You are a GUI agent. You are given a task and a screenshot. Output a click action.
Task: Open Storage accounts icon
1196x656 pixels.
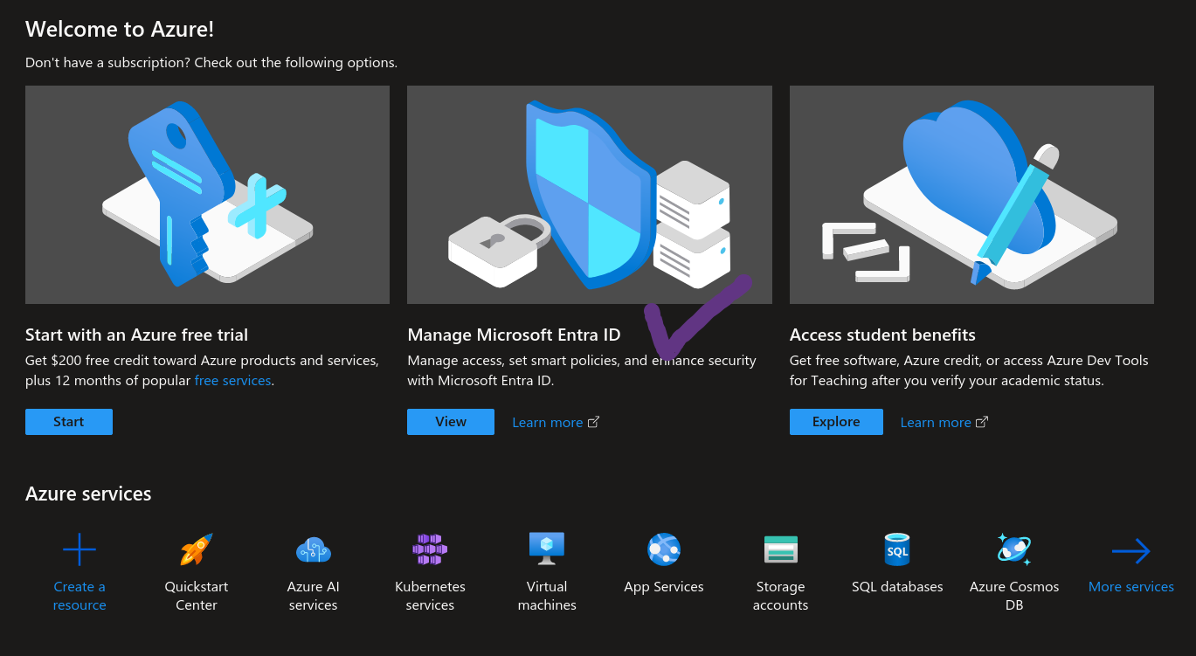click(780, 549)
